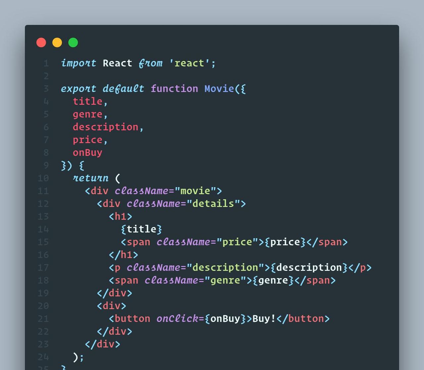Click line number 21

[43, 319]
